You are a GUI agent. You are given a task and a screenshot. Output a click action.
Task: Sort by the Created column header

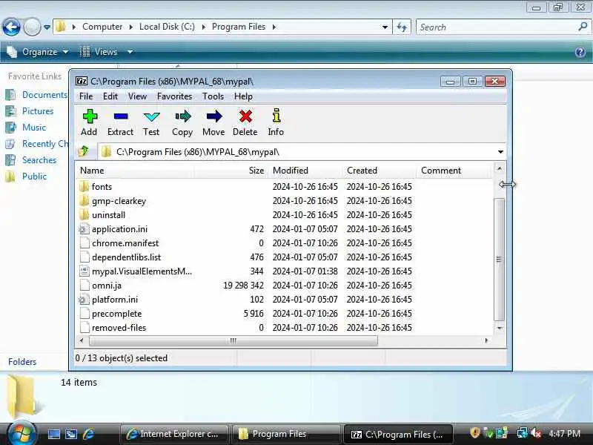pos(380,171)
